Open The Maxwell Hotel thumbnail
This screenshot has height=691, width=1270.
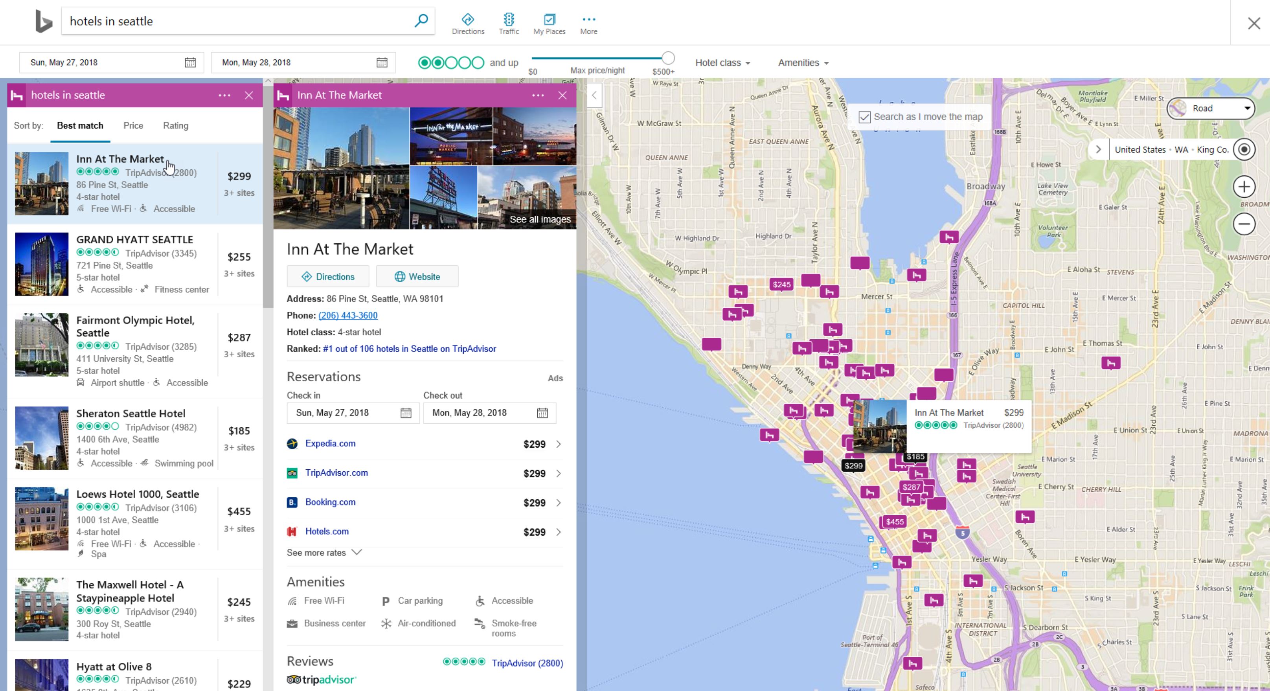point(42,609)
